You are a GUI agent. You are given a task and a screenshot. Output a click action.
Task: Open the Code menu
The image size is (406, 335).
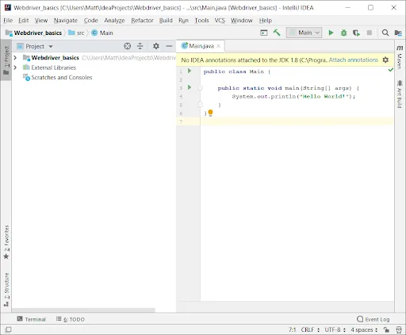pos(90,21)
